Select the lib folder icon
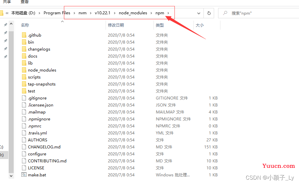This screenshot has width=299, height=184. coord(24,63)
